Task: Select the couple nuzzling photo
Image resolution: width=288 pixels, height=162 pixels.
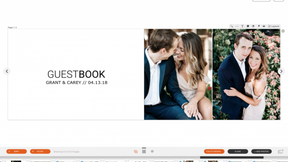Action: (178, 74)
